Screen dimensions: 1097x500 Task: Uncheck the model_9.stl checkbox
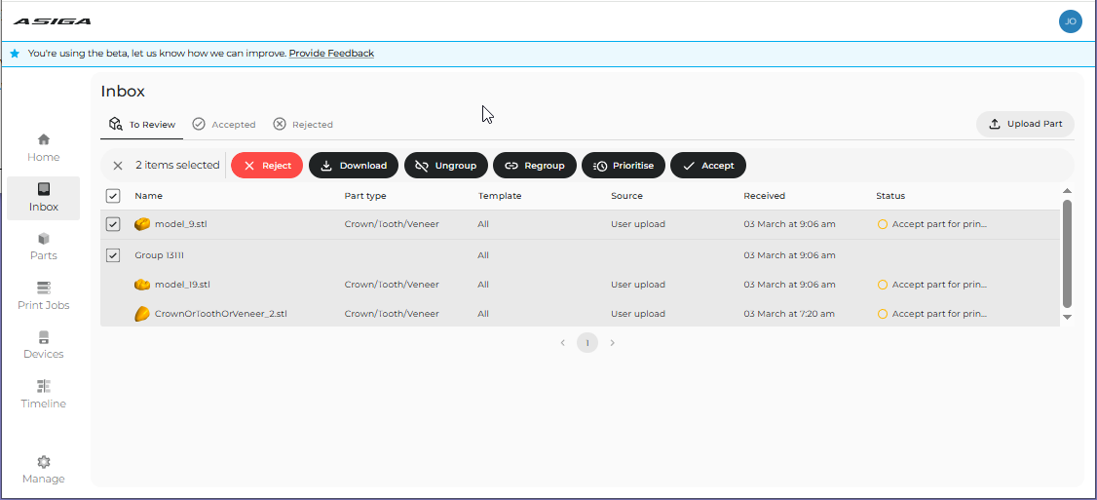click(113, 224)
